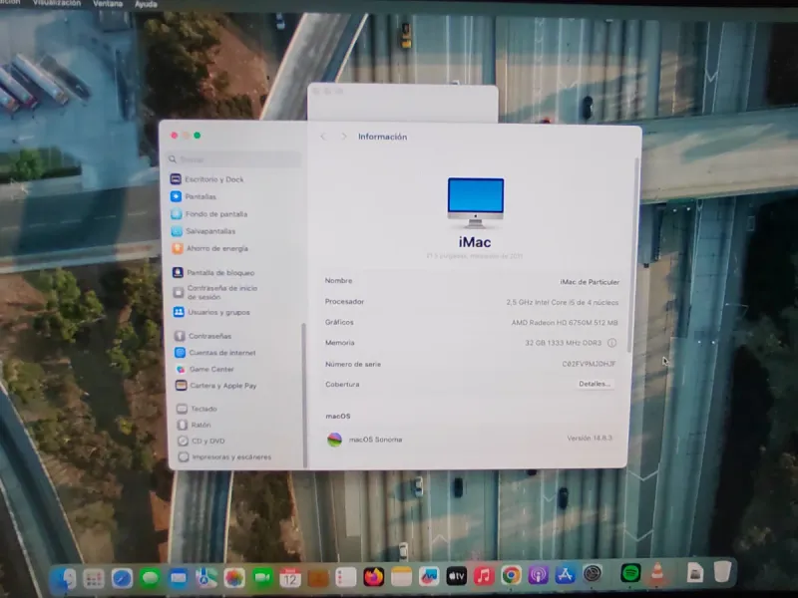This screenshot has width=798, height=598.
Task: Launch Spotify from the Dock
Action: (630, 573)
